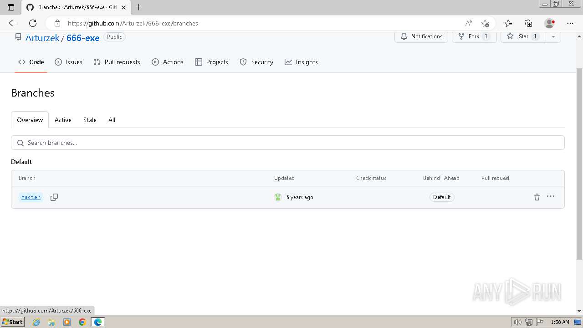Close the Branches browser tab
This screenshot has width=583, height=328.
[x=123, y=7]
